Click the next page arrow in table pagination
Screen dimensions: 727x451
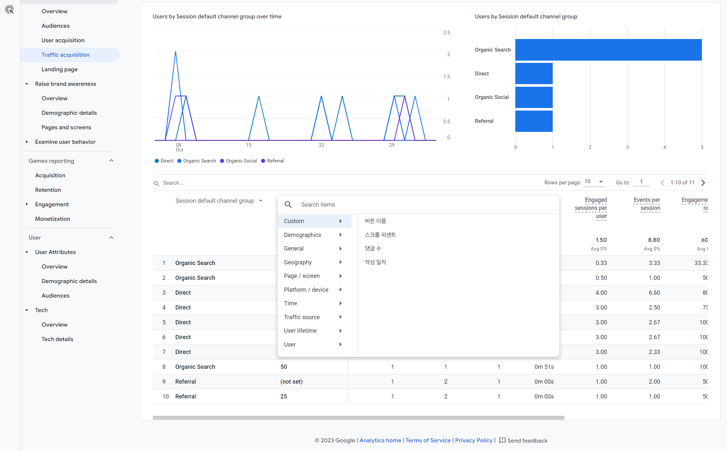pyautogui.click(x=703, y=183)
